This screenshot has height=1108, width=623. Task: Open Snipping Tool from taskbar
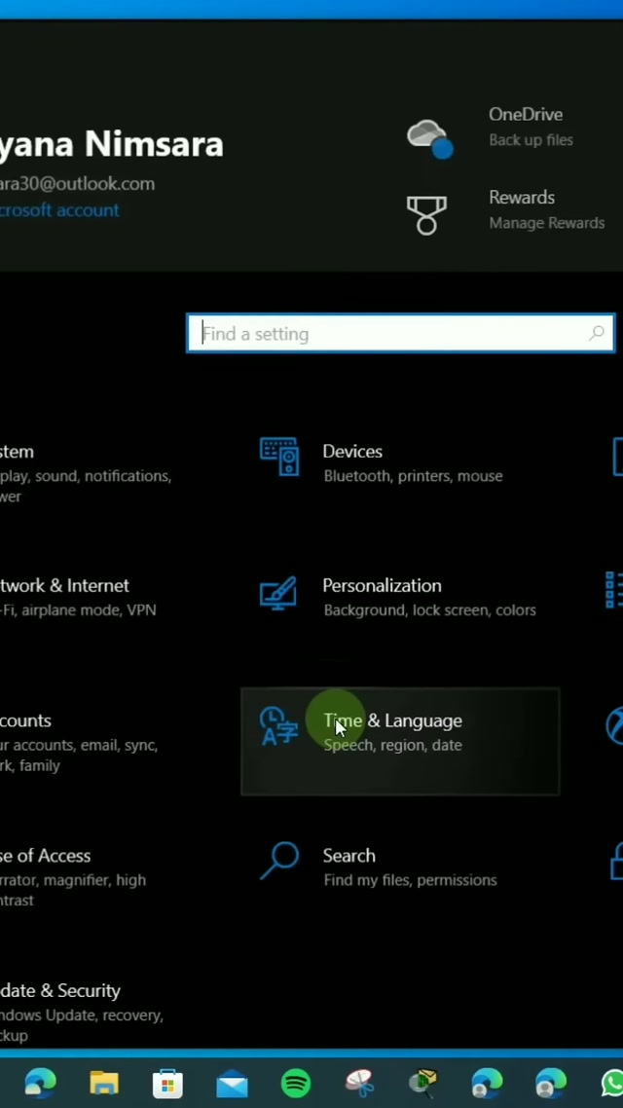click(359, 1083)
